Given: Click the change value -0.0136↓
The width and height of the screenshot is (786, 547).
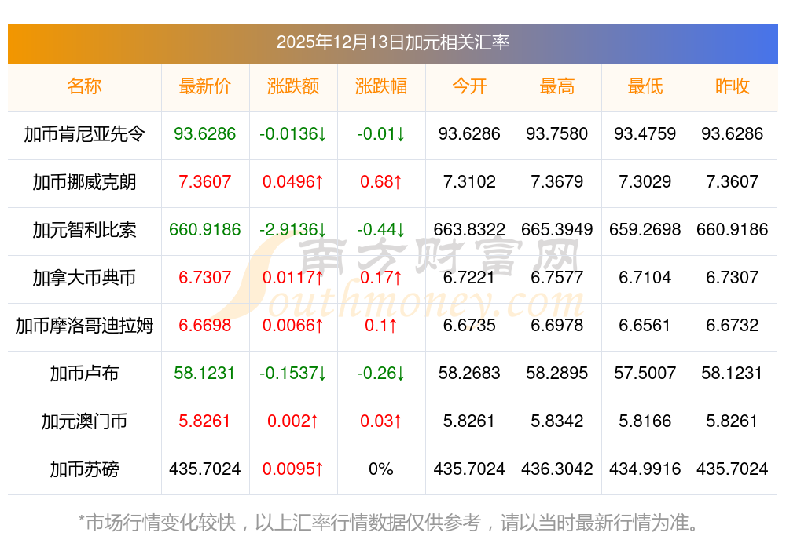Looking at the screenshot, I should point(292,134).
